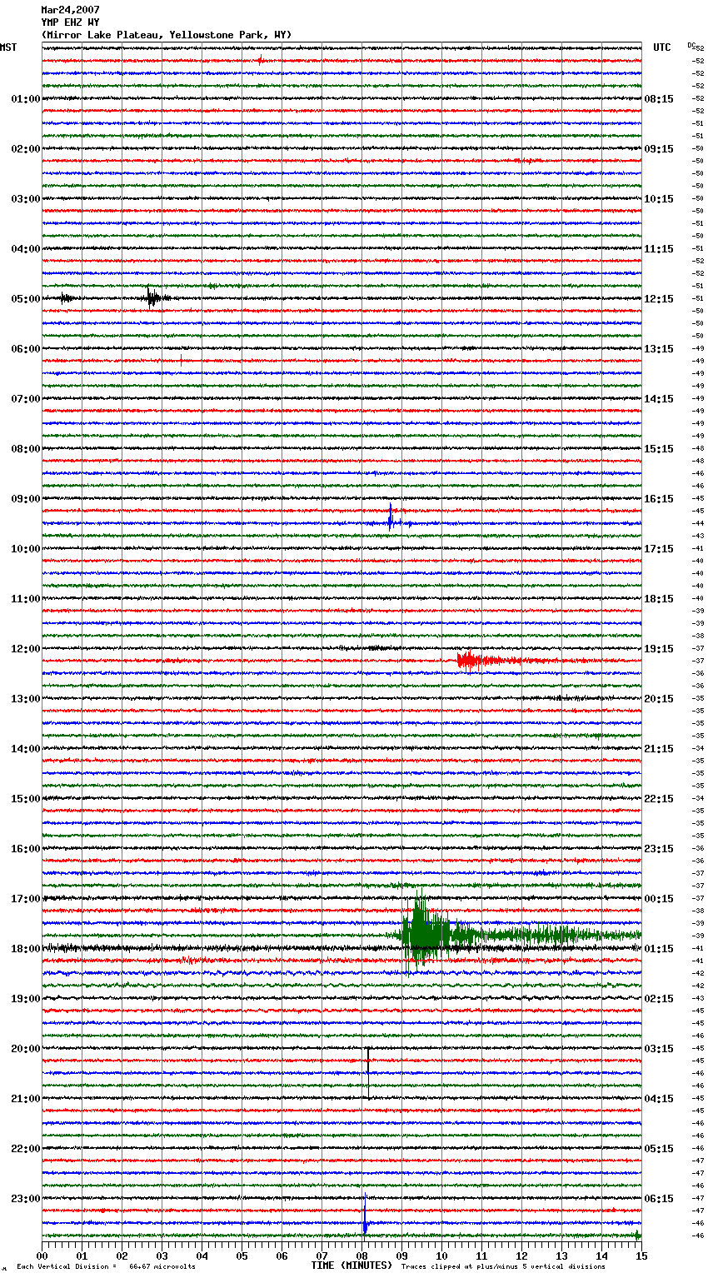
Task: Select the 09:00 MST hour label
Action: click(x=26, y=499)
